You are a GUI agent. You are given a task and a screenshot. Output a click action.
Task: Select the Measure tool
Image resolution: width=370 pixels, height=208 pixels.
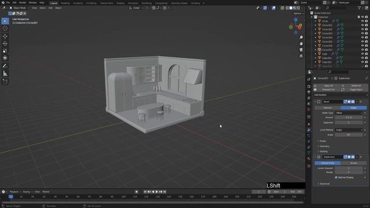point(5,73)
